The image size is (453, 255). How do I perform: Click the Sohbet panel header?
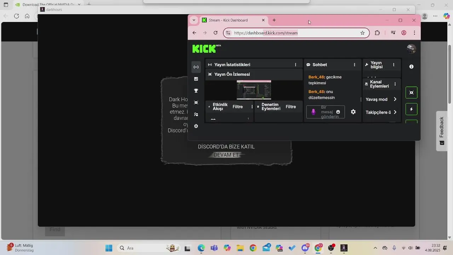click(x=333, y=65)
